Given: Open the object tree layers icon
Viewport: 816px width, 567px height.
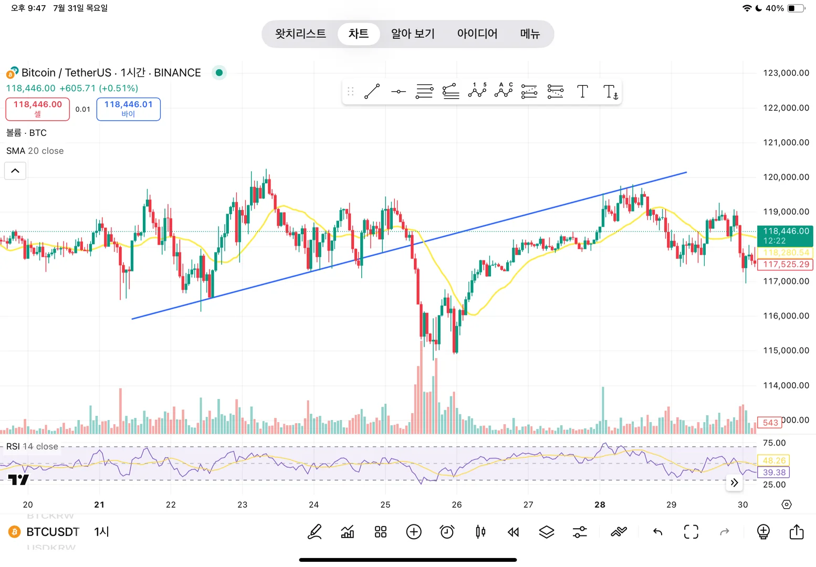Looking at the screenshot, I should [x=547, y=532].
